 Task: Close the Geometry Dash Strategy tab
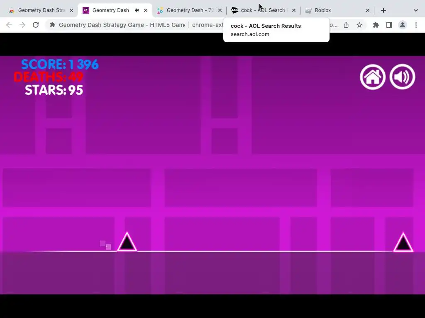pos(71,10)
